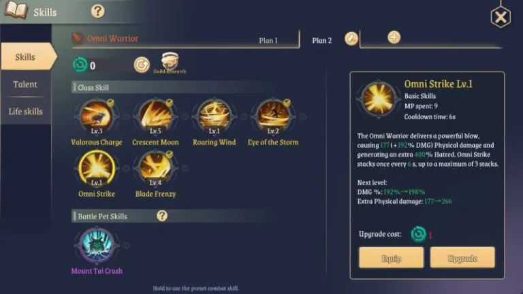The width and height of the screenshot is (523, 294).
Task: Select the Blade Frenzy skill icon
Action: (155, 167)
